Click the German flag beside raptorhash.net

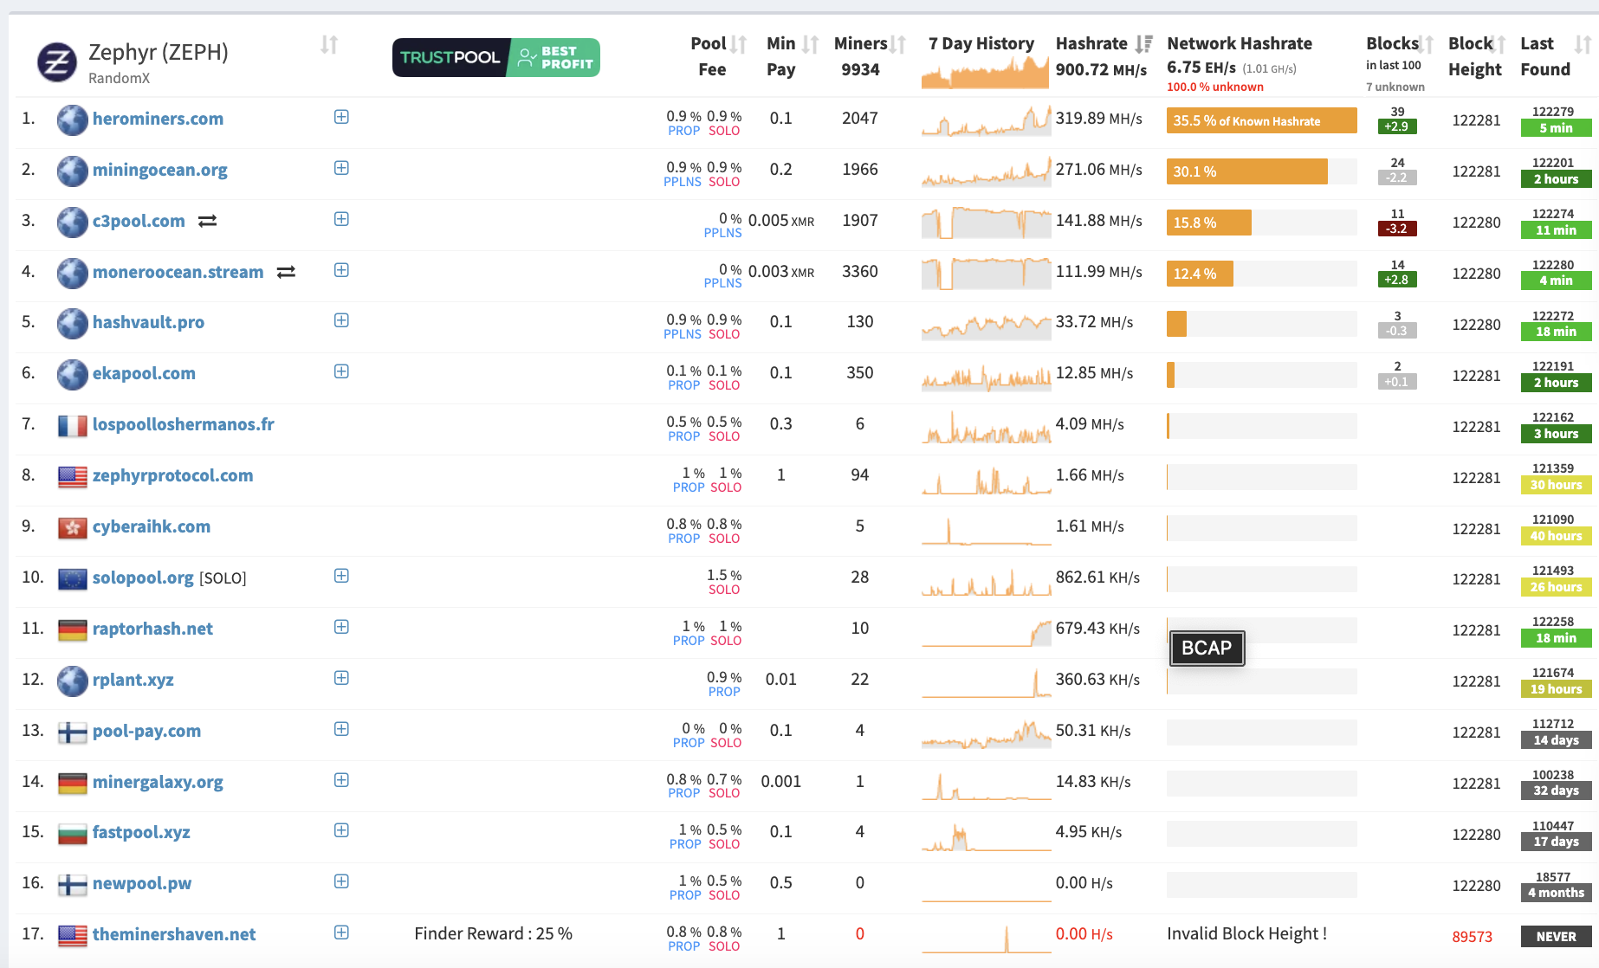[x=73, y=629]
